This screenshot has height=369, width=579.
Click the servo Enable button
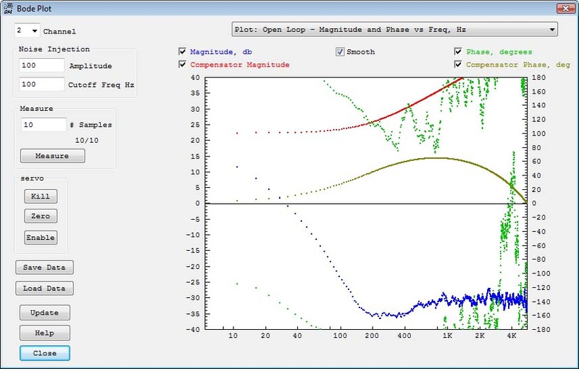tap(41, 237)
